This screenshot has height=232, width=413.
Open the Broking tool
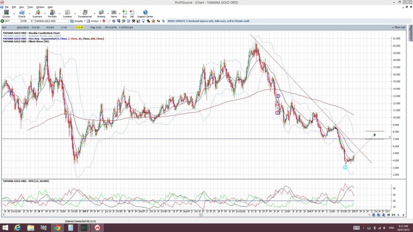coord(101,14)
